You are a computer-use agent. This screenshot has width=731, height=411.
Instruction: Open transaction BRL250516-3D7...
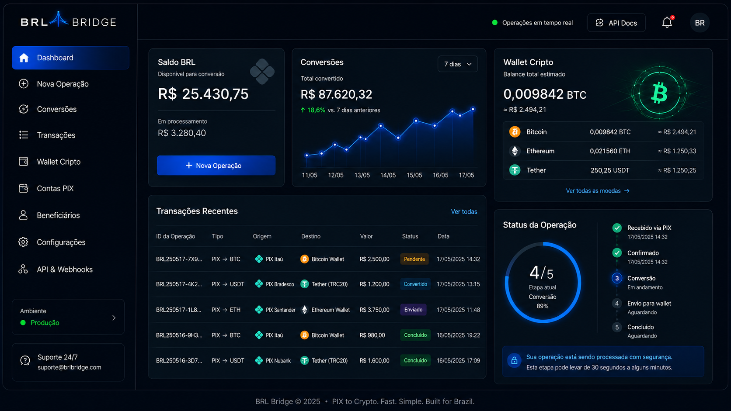coord(179,360)
